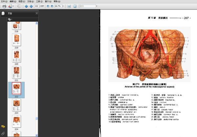
Task: Go to the previous page with the up arrow
Action: (x=26, y=6)
